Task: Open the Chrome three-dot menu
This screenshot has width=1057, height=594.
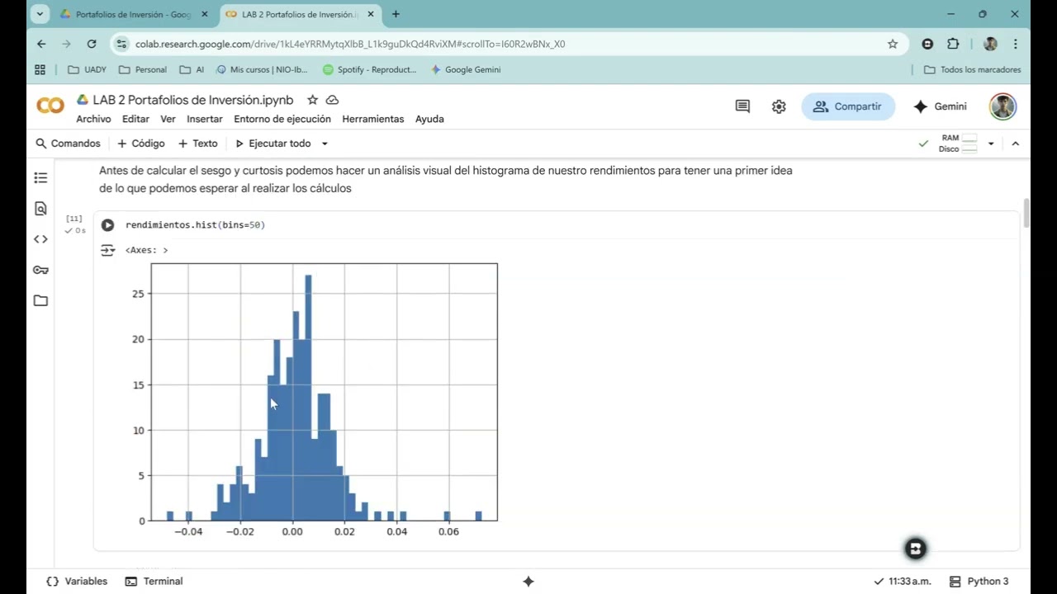Action: click(1016, 44)
